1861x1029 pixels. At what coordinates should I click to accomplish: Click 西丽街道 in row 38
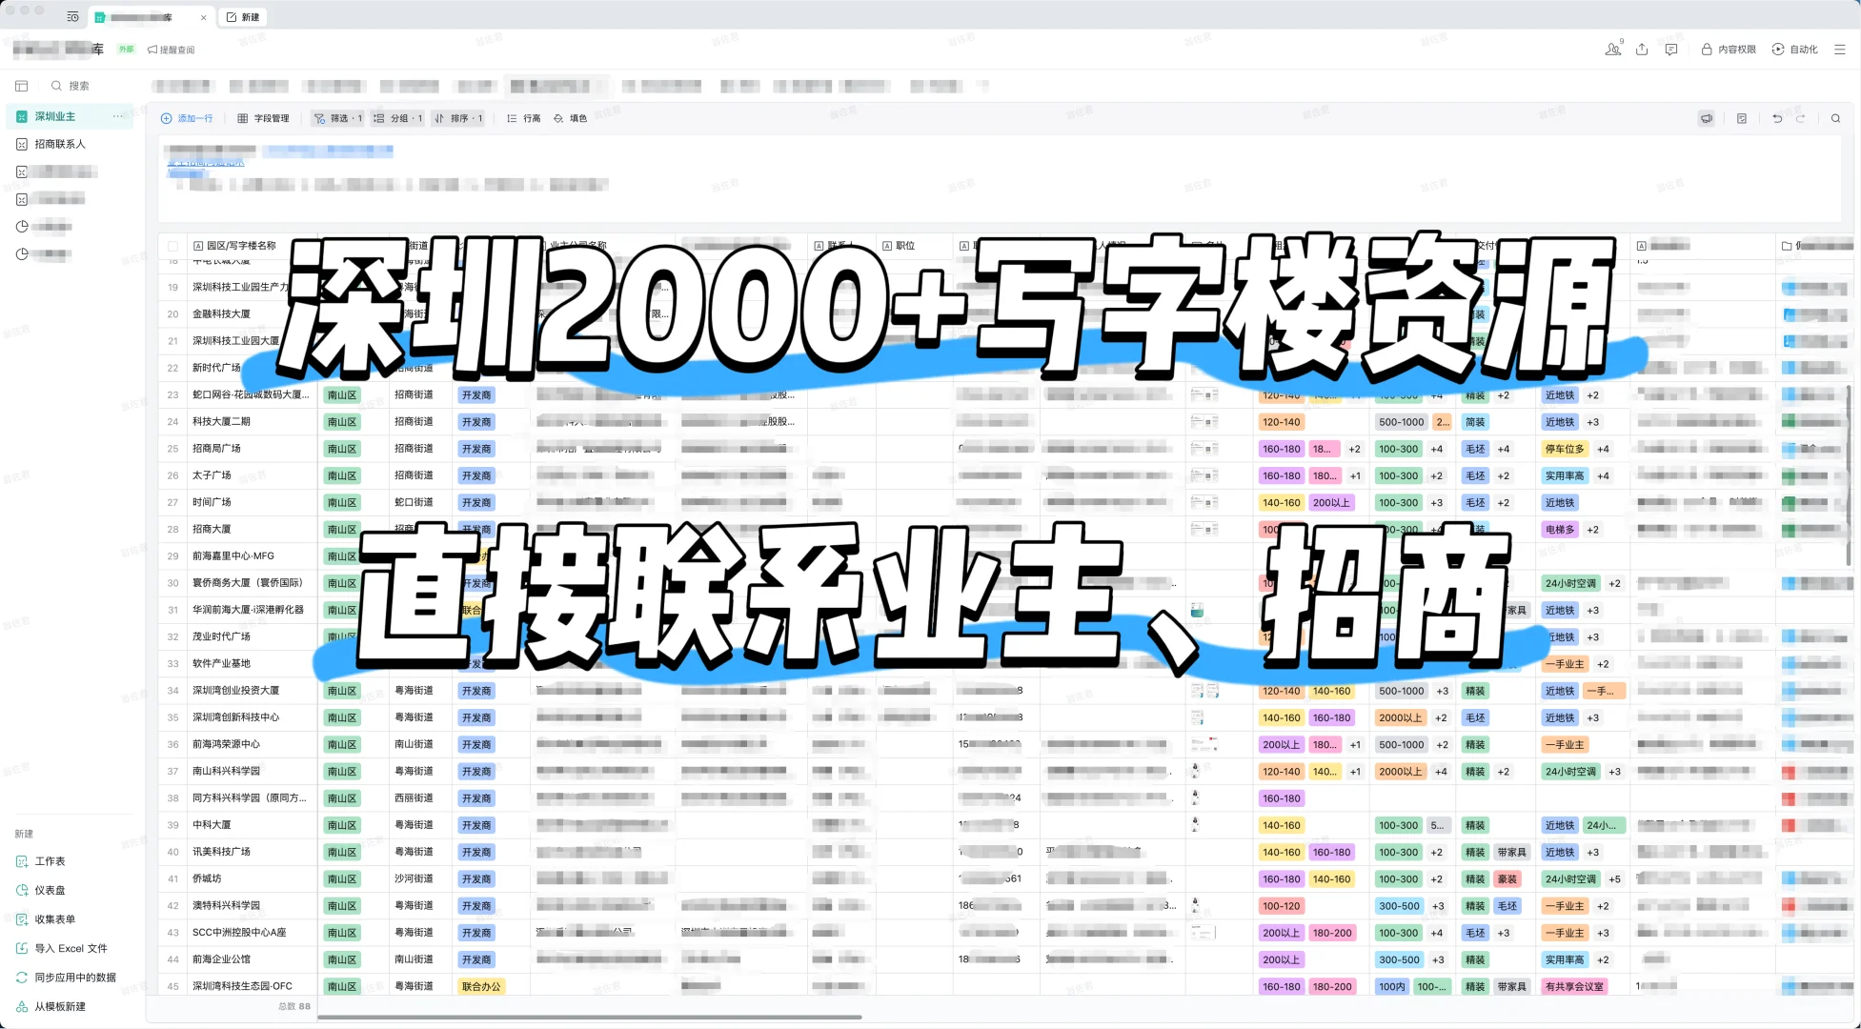pyautogui.click(x=414, y=797)
